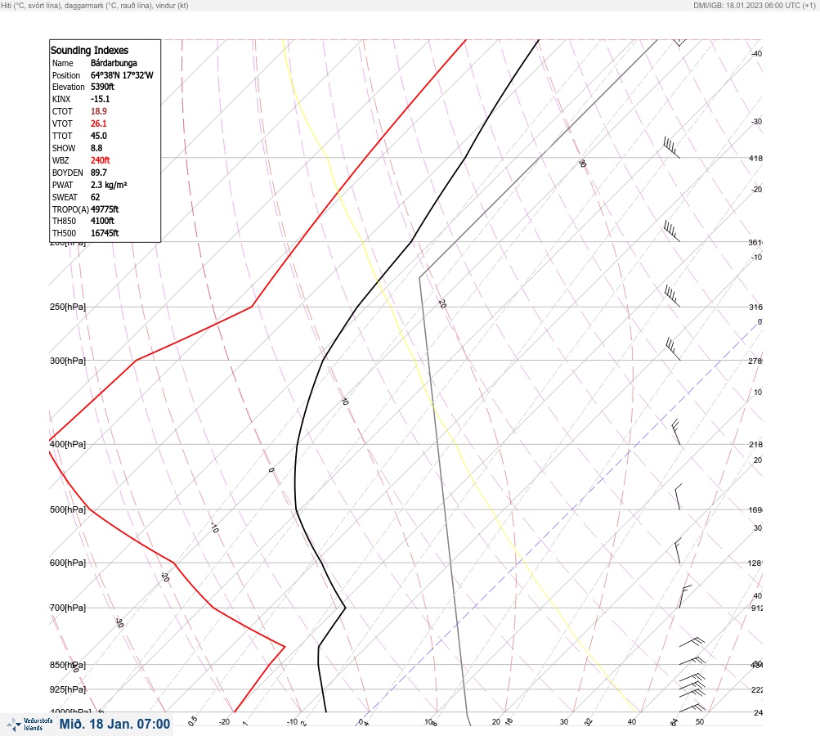820x736 pixels.
Task: Click the TH850 value 4100ft
Action: (102, 221)
